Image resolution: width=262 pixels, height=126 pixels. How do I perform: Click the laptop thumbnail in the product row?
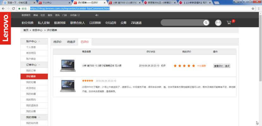(x=68, y=66)
